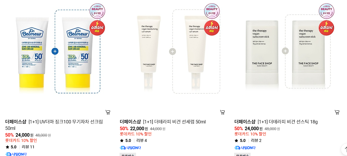Click 내일ON다 badge under the sun serum
Screen dimensions: 347x156
point(130,148)
